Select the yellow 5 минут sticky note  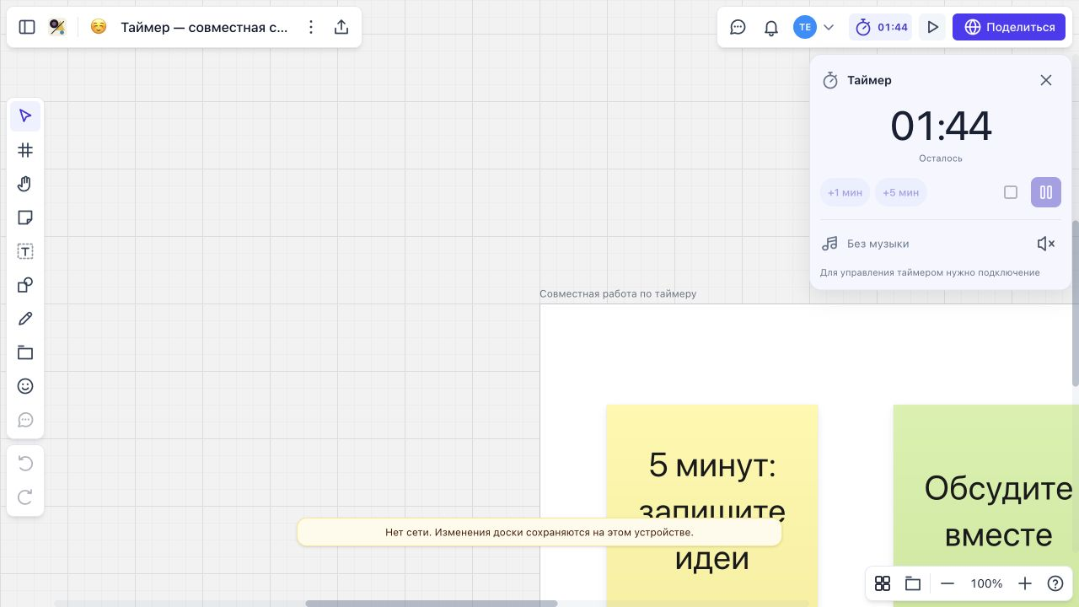(712, 506)
